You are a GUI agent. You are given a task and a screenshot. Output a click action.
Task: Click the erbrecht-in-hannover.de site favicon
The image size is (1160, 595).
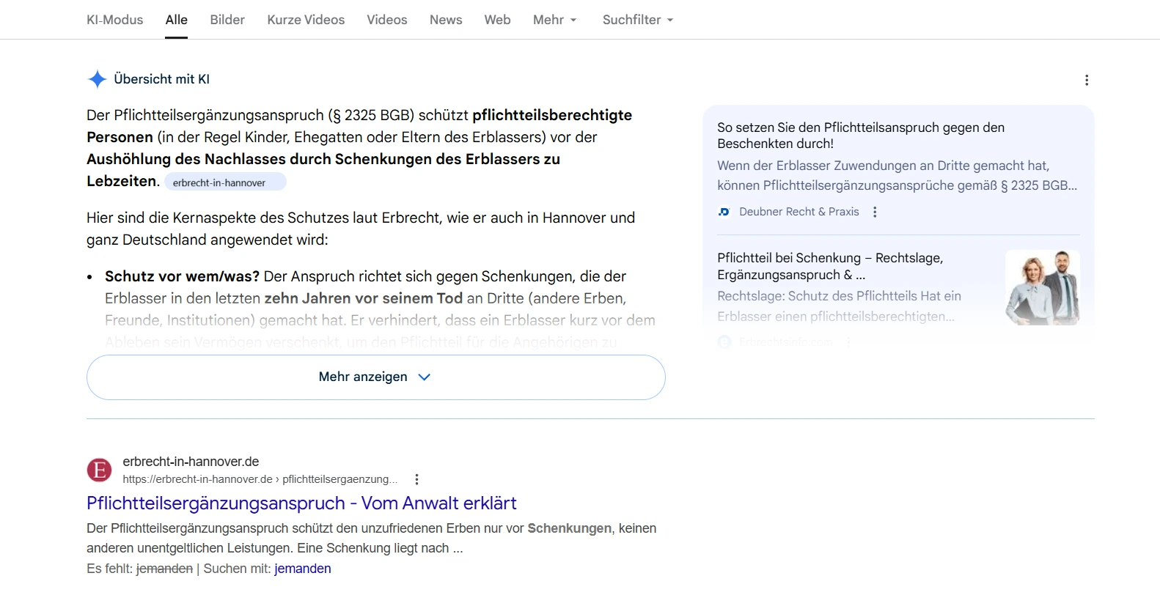(100, 470)
